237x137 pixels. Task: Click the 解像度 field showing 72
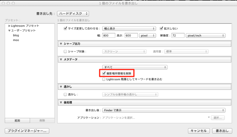click(x=178, y=36)
